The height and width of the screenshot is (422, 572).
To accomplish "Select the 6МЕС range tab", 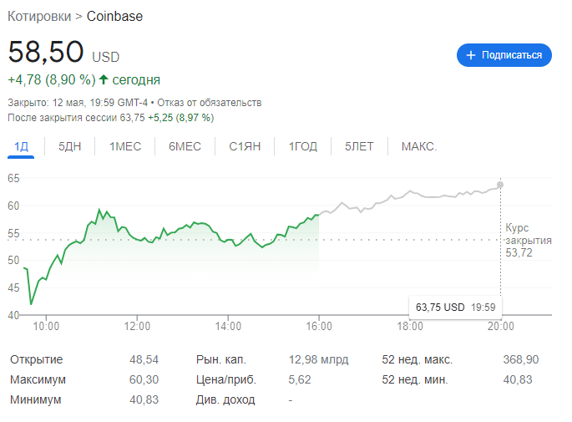I will [185, 146].
